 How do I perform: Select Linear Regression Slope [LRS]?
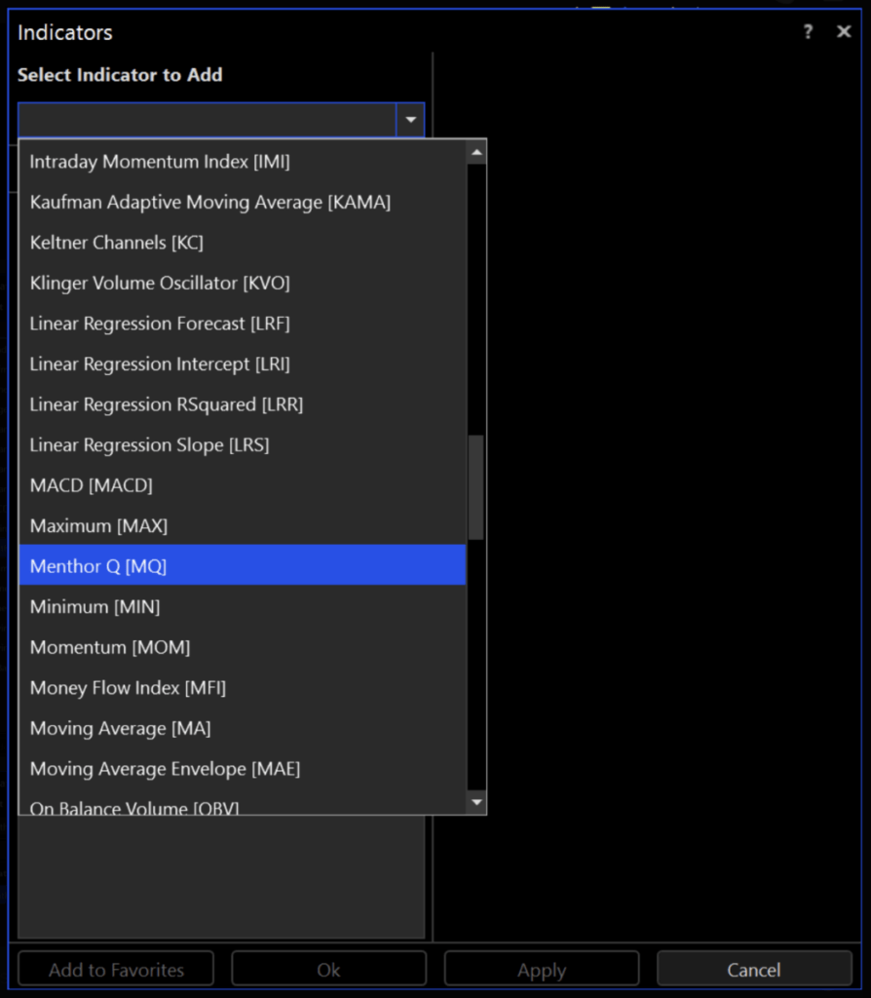coord(149,444)
